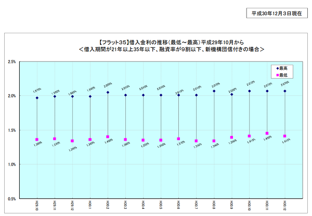Image resolution: width=312 pixels, height=216 pixels.
Task: Select the pink square marker for H30.4
Action: 143,140
